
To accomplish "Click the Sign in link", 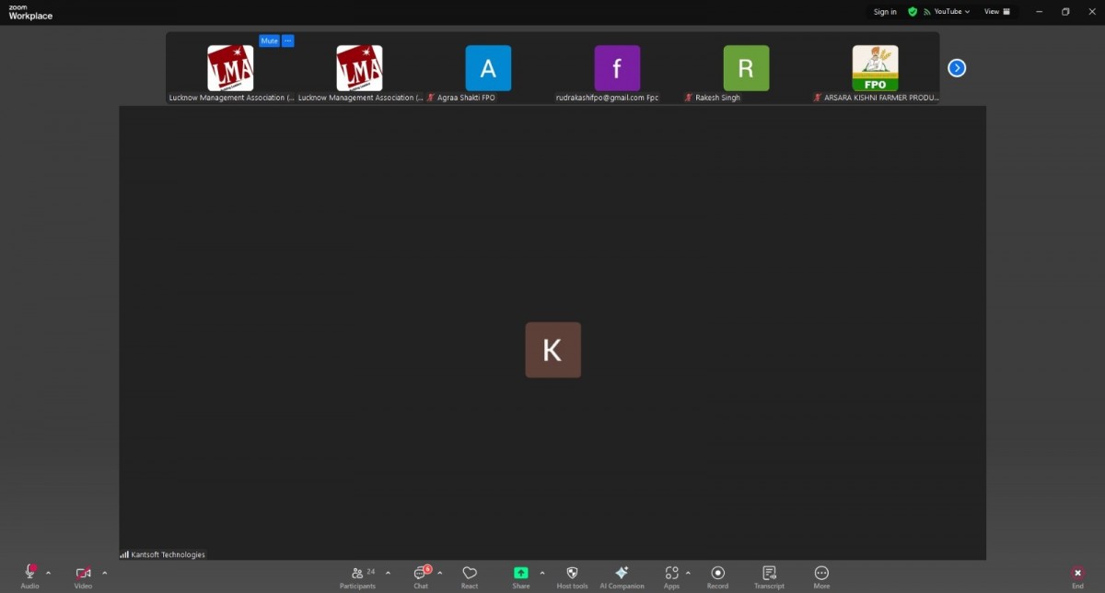I will [x=885, y=12].
